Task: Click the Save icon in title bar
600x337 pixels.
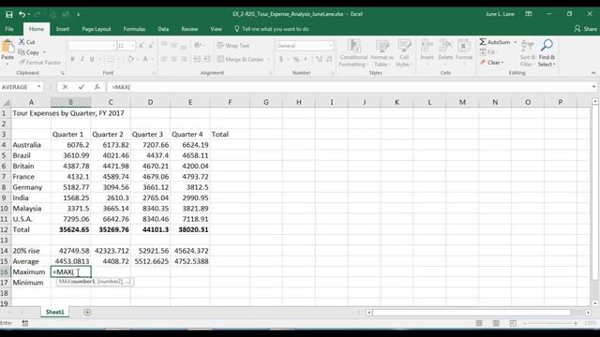Action: (9, 14)
